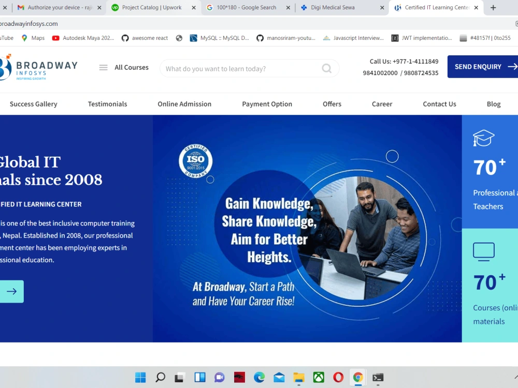Close the Digi Medical Sewa tab
This screenshot has height=388, width=518.
[x=382, y=8]
